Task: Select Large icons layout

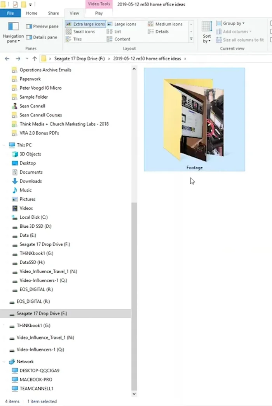Action: click(x=122, y=24)
